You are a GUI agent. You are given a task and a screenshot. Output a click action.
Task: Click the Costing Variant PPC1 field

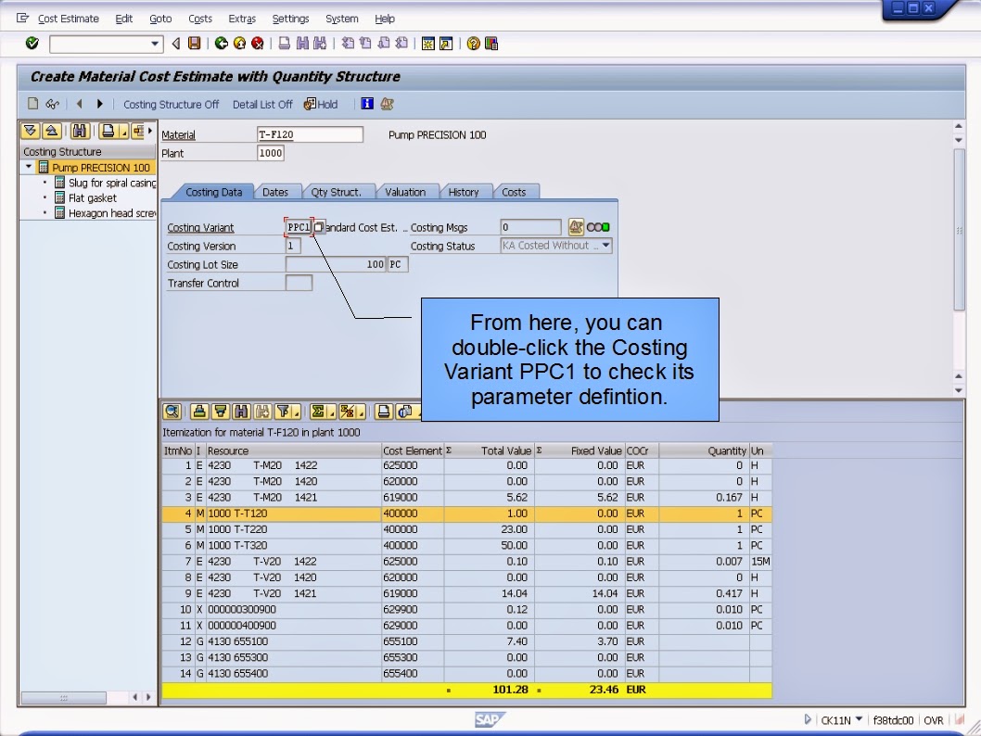coord(299,227)
